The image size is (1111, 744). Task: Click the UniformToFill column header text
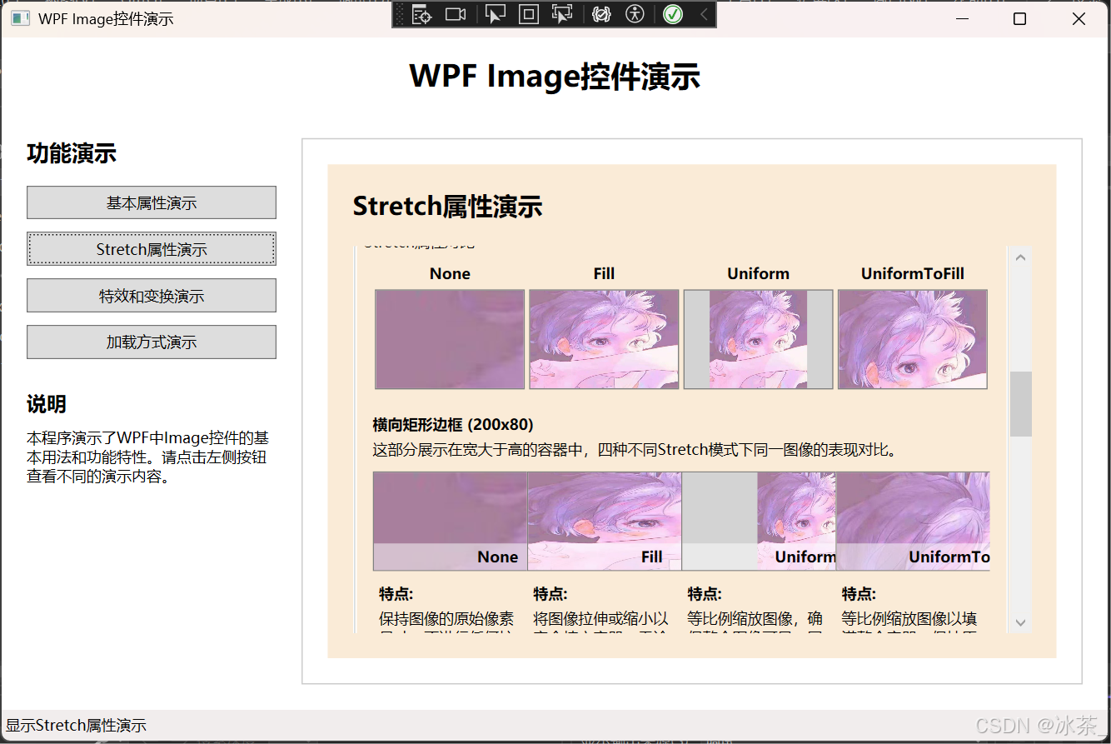[x=913, y=273]
